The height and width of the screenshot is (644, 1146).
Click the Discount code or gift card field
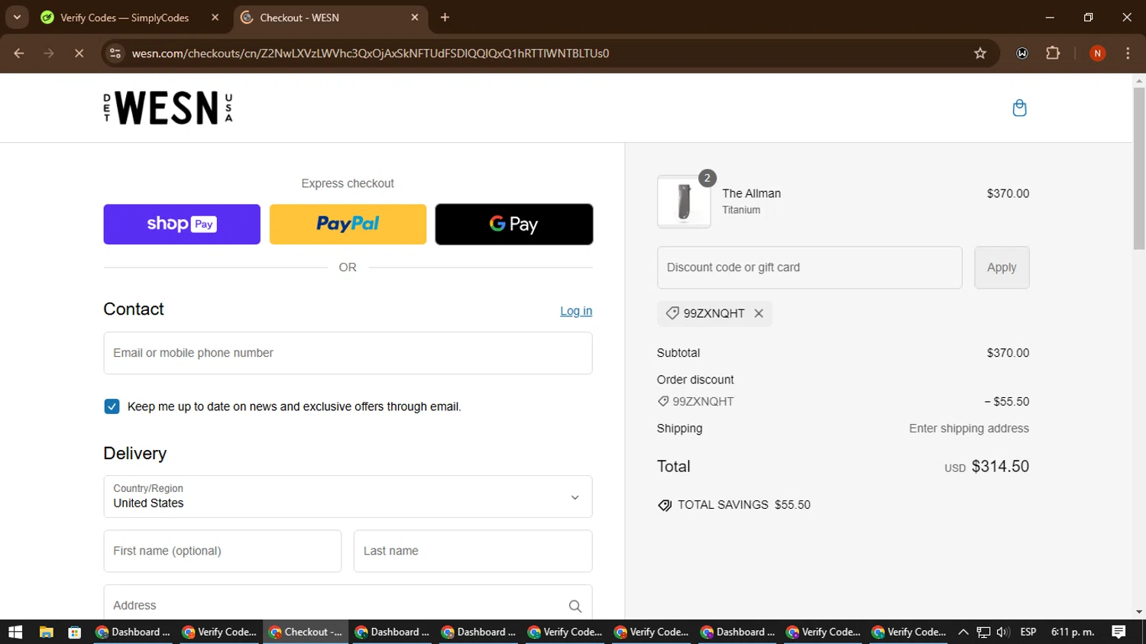[810, 267]
